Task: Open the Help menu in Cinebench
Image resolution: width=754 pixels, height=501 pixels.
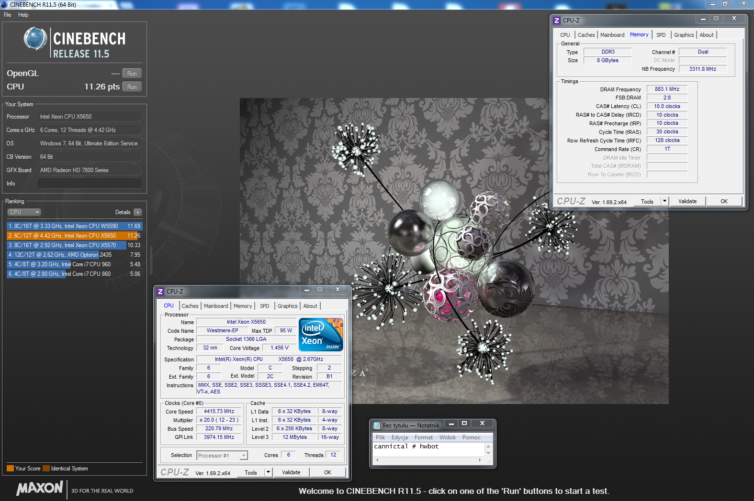Action: coord(23,15)
